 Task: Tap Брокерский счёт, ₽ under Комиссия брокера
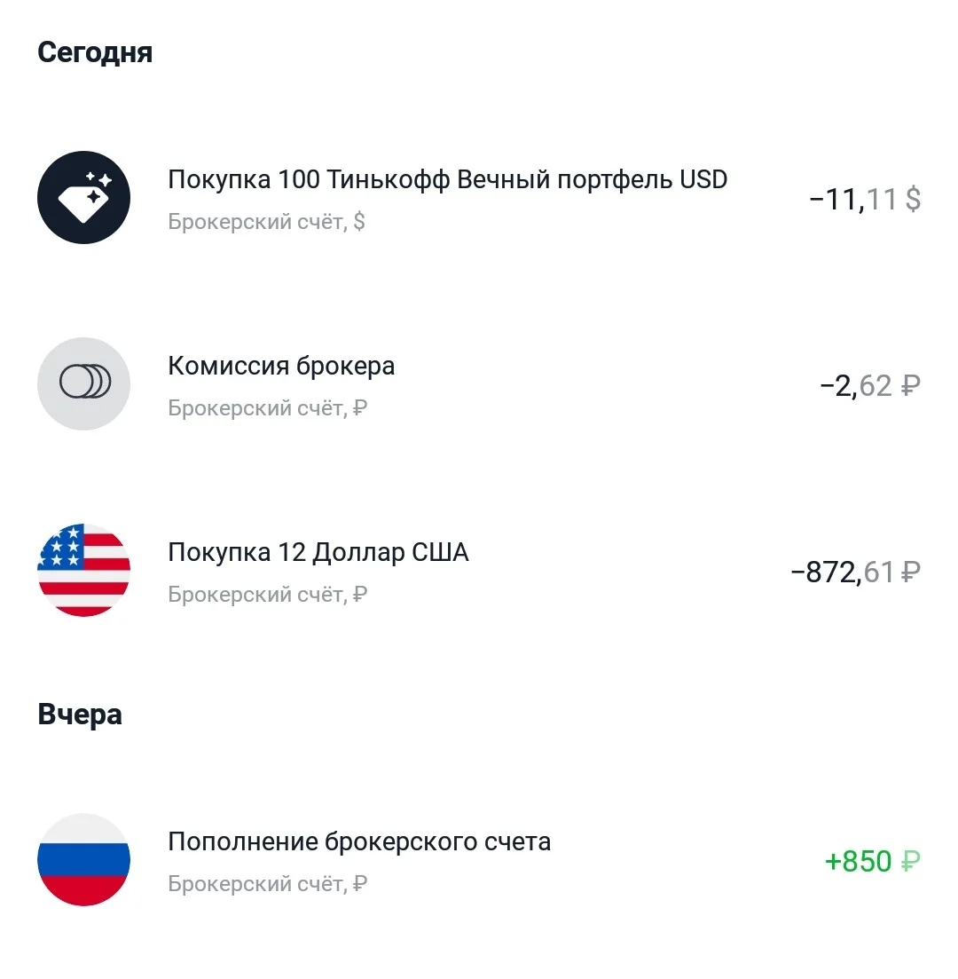tap(268, 407)
